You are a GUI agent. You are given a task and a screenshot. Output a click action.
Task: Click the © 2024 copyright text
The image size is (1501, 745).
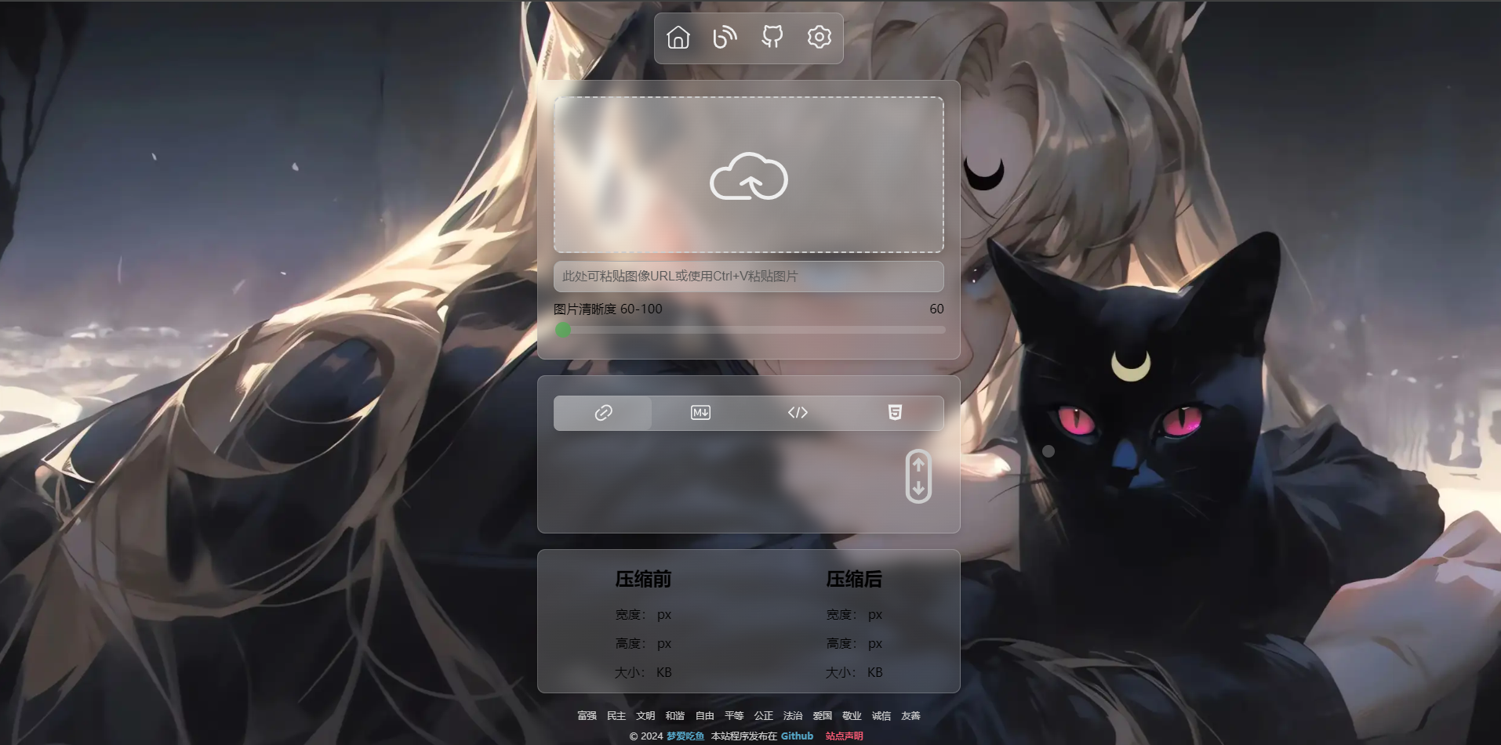pyautogui.click(x=646, y=736)
